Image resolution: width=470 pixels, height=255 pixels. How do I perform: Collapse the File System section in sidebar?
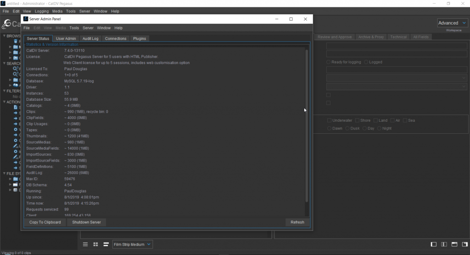(x=4, y=174)
